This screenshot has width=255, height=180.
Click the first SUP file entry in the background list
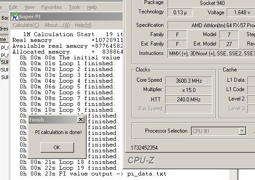point(4,62)
